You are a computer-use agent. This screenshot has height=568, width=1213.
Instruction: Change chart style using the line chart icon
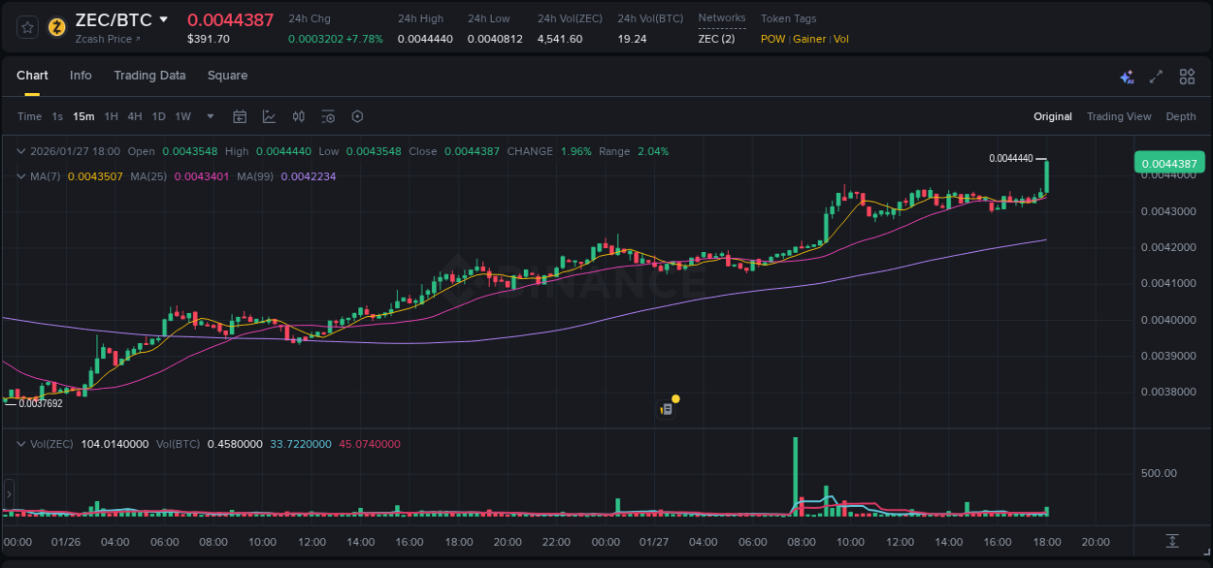(269, 116)
